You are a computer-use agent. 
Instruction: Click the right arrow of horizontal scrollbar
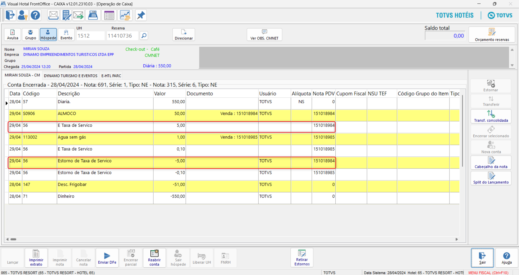457,239
